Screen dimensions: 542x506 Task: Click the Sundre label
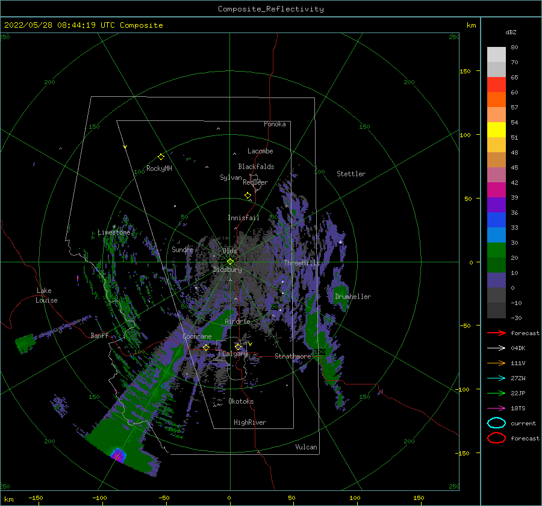click(183, 249)
